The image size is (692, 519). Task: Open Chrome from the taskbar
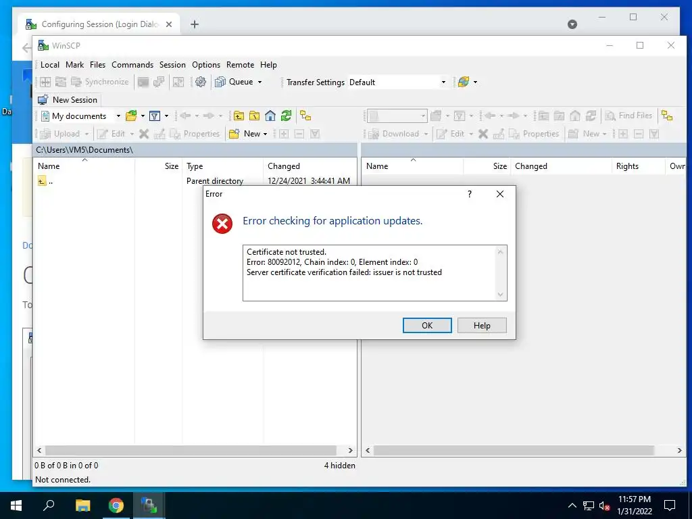pos(116,505)
